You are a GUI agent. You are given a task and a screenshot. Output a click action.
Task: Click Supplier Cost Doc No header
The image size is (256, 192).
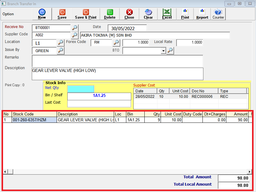pyautogui.click(x=204, y=91)
